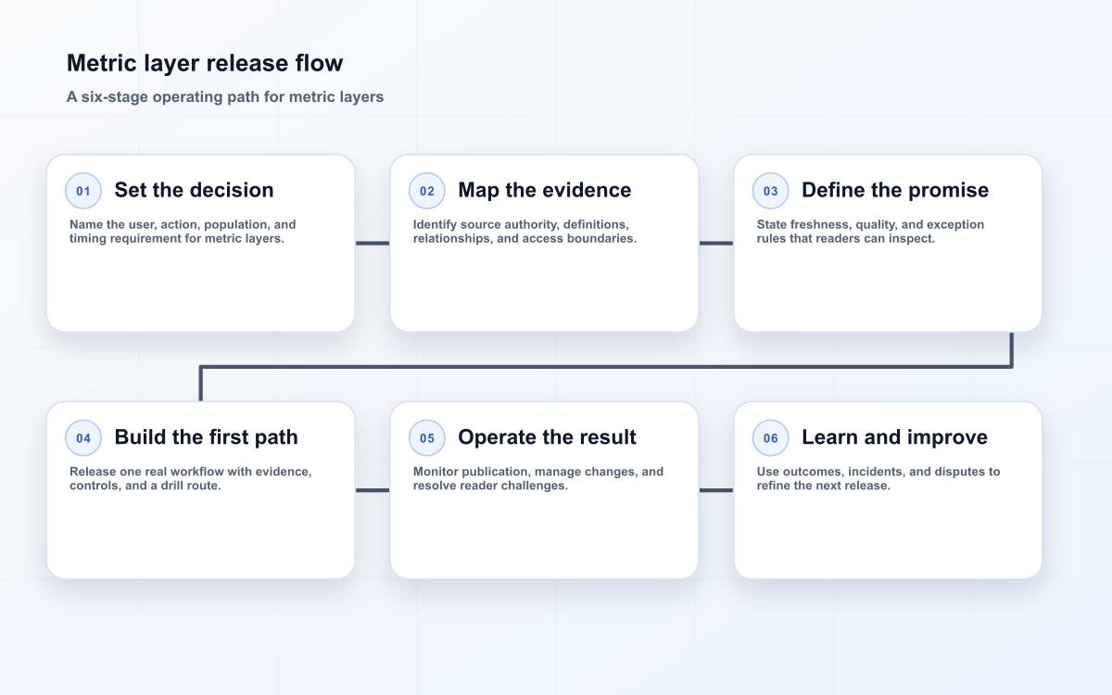The height and width of the screenshot is (695, 1112).
Task: Click the connector between steps 04 and 05
Action: point(373,490)
